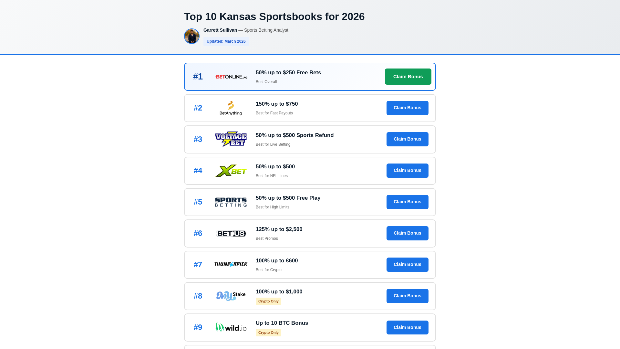
Task: Claim Bonus for the 125% up to $2,500 offer
Action: (x=407, y=233)
